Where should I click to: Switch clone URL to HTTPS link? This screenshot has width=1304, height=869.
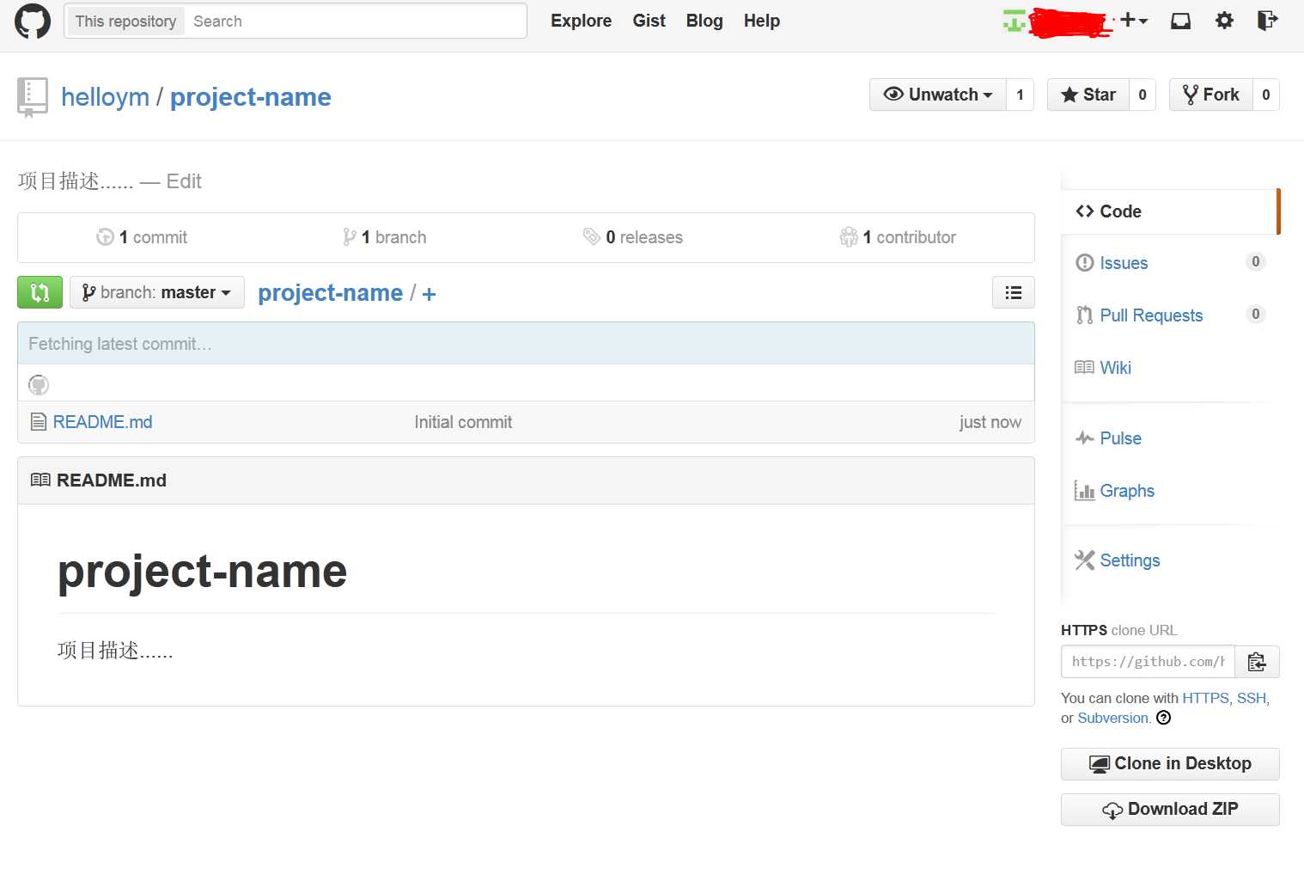tap(1205, 698)
